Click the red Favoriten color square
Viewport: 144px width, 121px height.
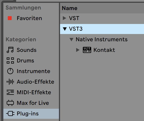point(10,18)
